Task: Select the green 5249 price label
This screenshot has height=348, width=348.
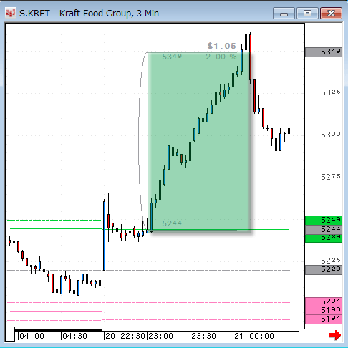Action: pos(324,220)
